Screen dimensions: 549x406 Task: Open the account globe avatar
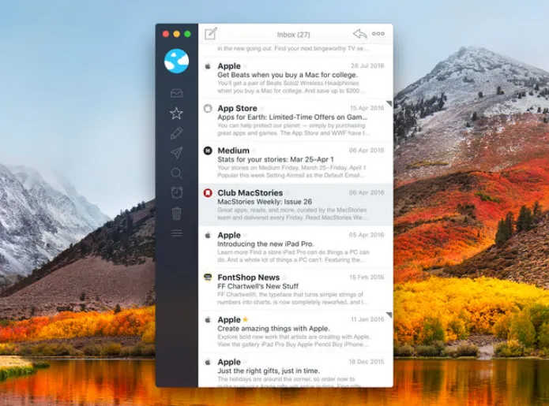coord(176,61)
